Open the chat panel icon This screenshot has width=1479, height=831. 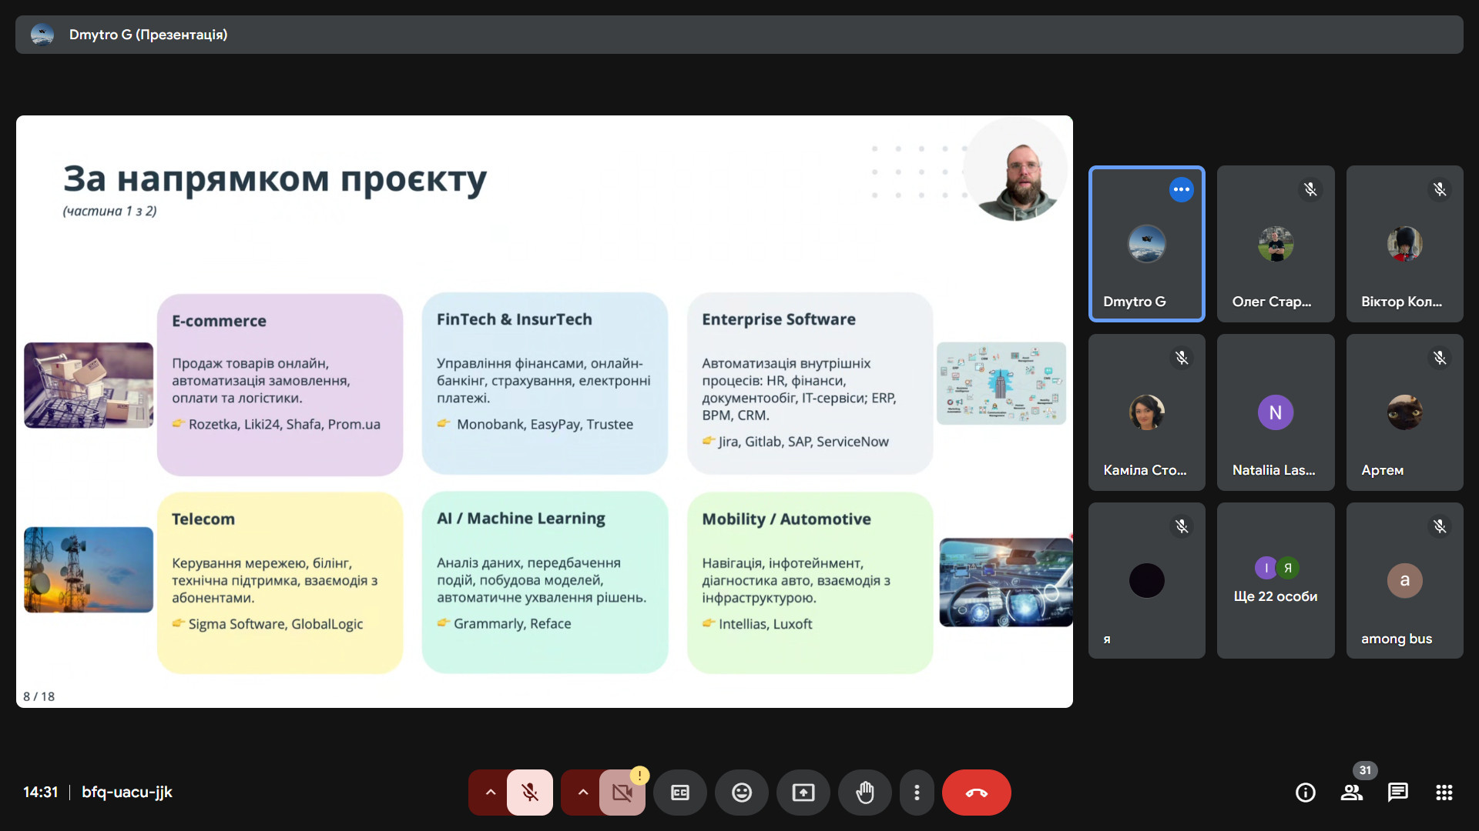tap(1398, 793)
